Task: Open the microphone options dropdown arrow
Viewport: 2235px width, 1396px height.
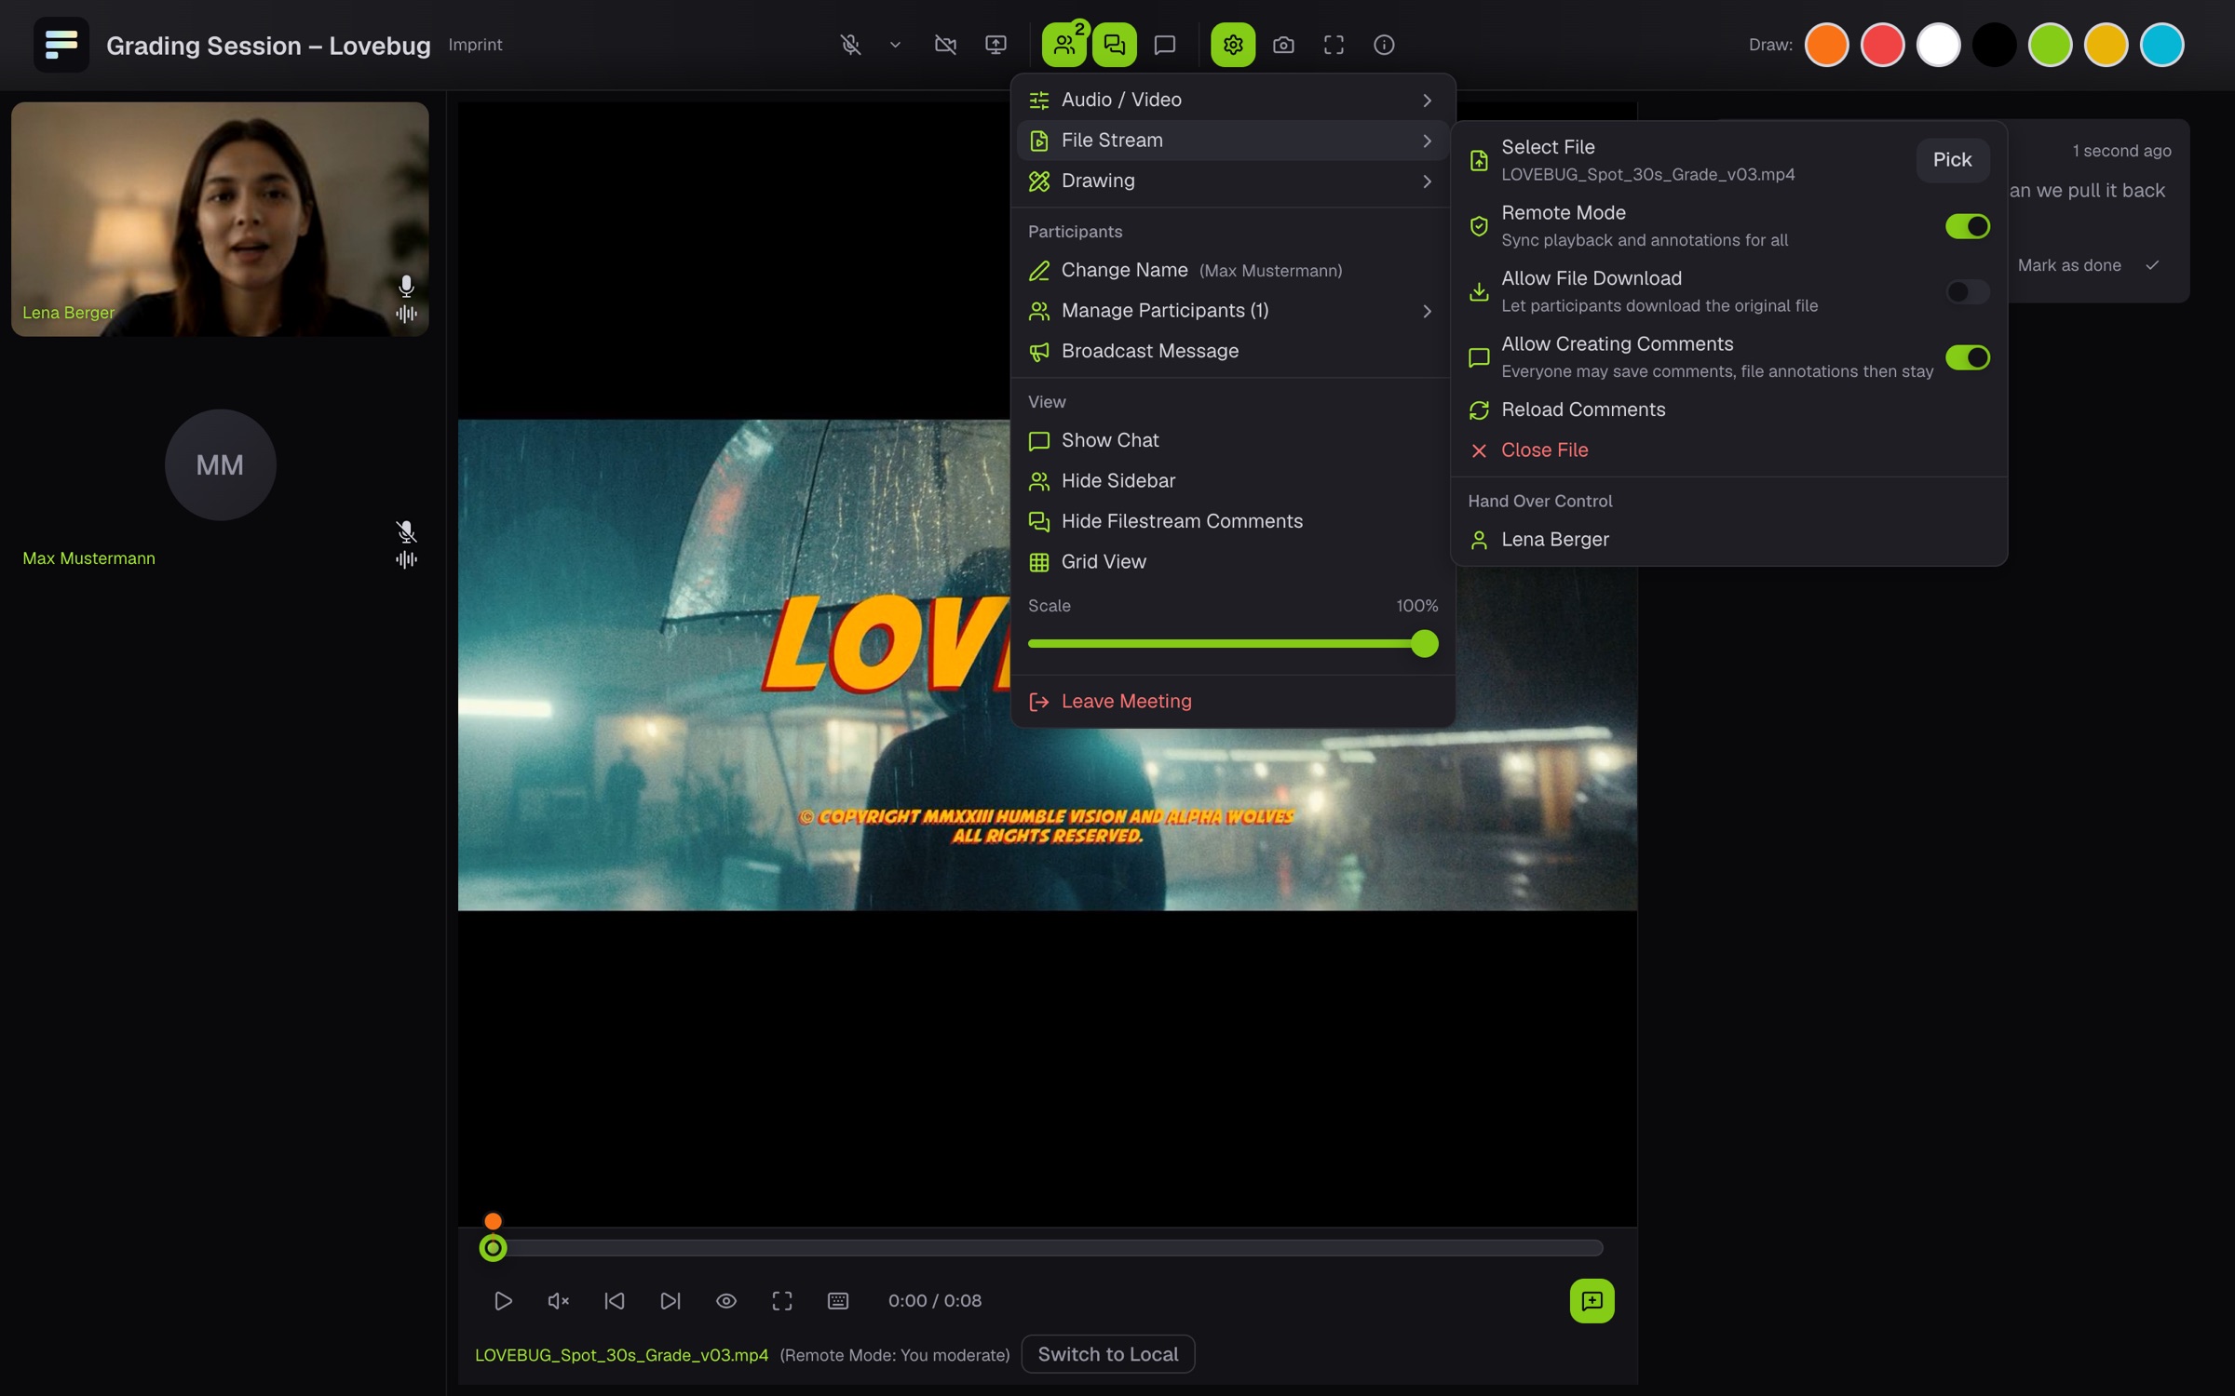Action: coord(895,45)
